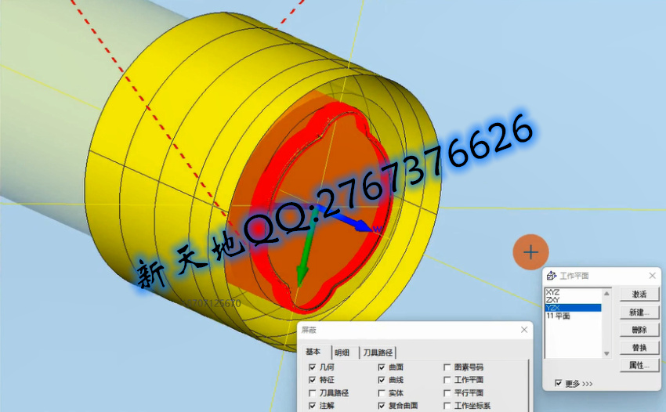Enable the 实体 checkbox
Screen dimensions: 666x412
[x=382, y=393]
